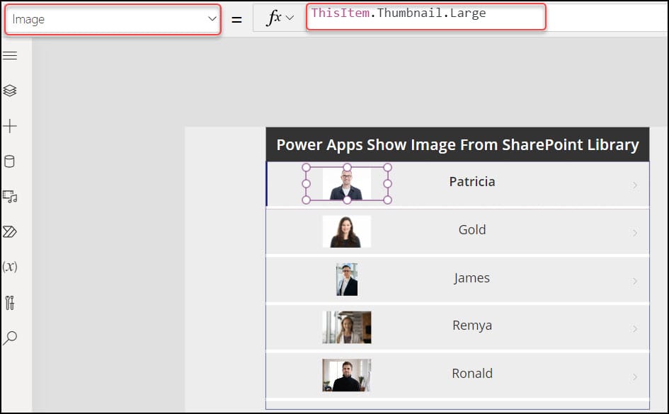The width and height of the screenshot is (669, 414).
Task: Open the Media icon in sidebar
Action: tap(10, 197)
